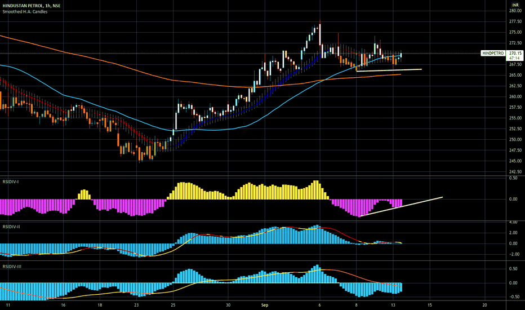The height and width of the screenshot is (310, 525).
Task: Click the HINDPETRO symbol price tag
Action: (x=493, y=54)
